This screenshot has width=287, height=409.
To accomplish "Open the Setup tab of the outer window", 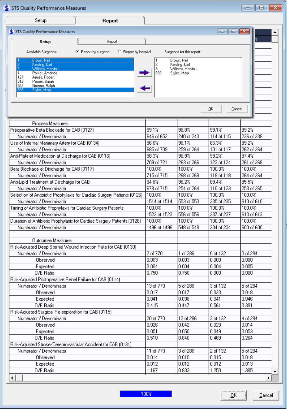I will tap(41, 20).
